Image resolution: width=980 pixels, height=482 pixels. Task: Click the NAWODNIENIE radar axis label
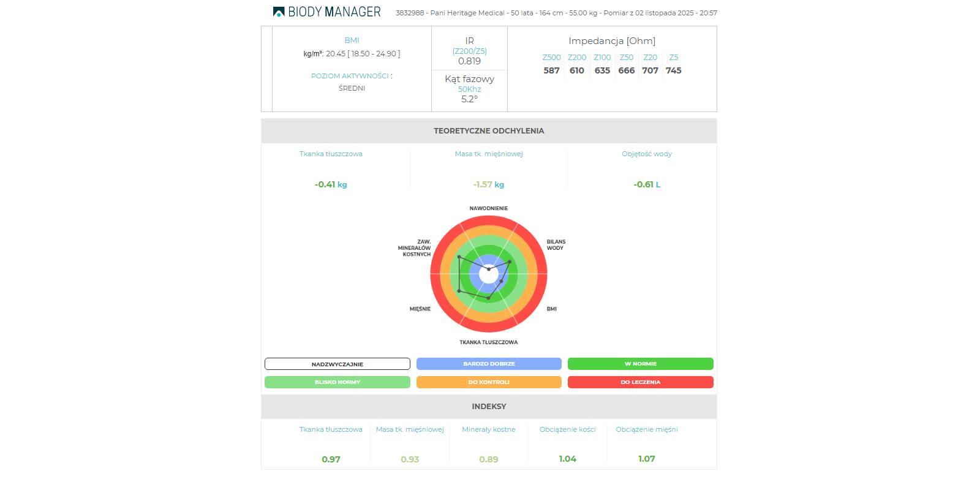click(x=489, y=208)
